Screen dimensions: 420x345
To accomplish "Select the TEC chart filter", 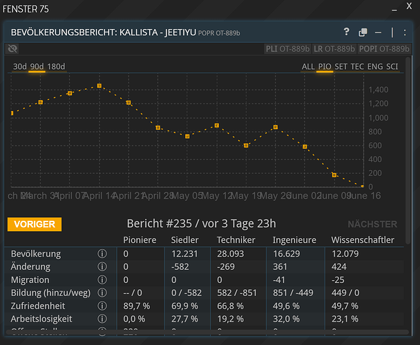I will pyautogui.click(x=357, y=66).
